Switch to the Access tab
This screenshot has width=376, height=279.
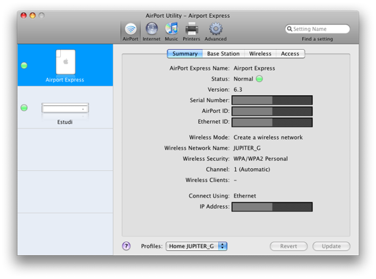click(290, 54)
